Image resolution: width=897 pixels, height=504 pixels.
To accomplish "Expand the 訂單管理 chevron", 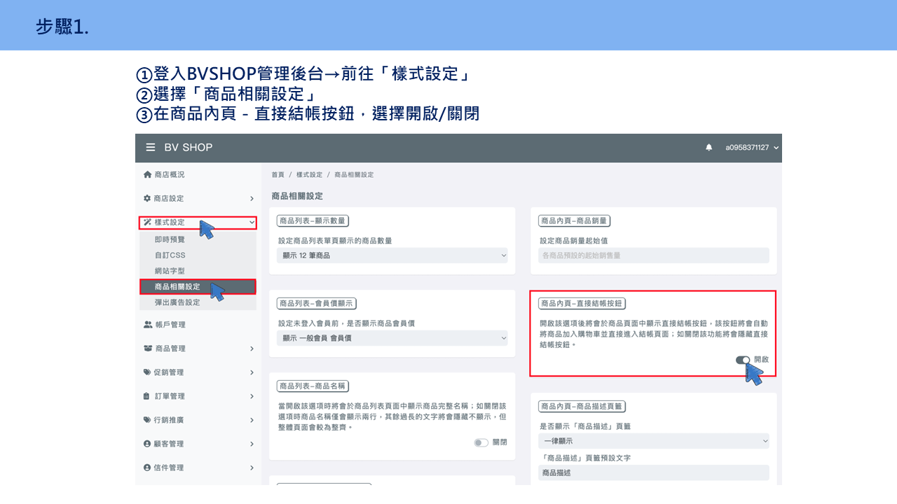I will tap(252, 396).
